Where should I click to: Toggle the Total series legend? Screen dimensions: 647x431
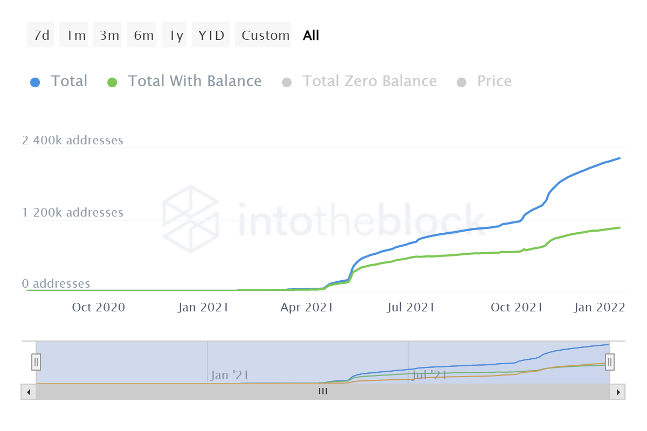[68, 81]
